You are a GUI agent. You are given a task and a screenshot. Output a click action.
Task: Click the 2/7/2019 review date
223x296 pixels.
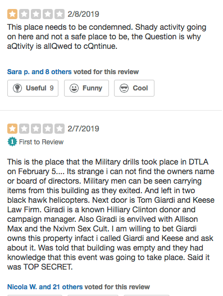[84, 129]
